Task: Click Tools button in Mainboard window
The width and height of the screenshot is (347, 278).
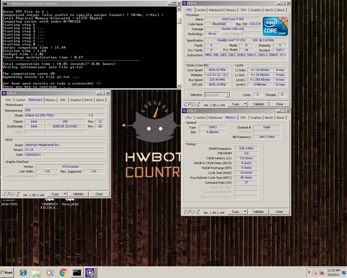Action: pos(55,194)
